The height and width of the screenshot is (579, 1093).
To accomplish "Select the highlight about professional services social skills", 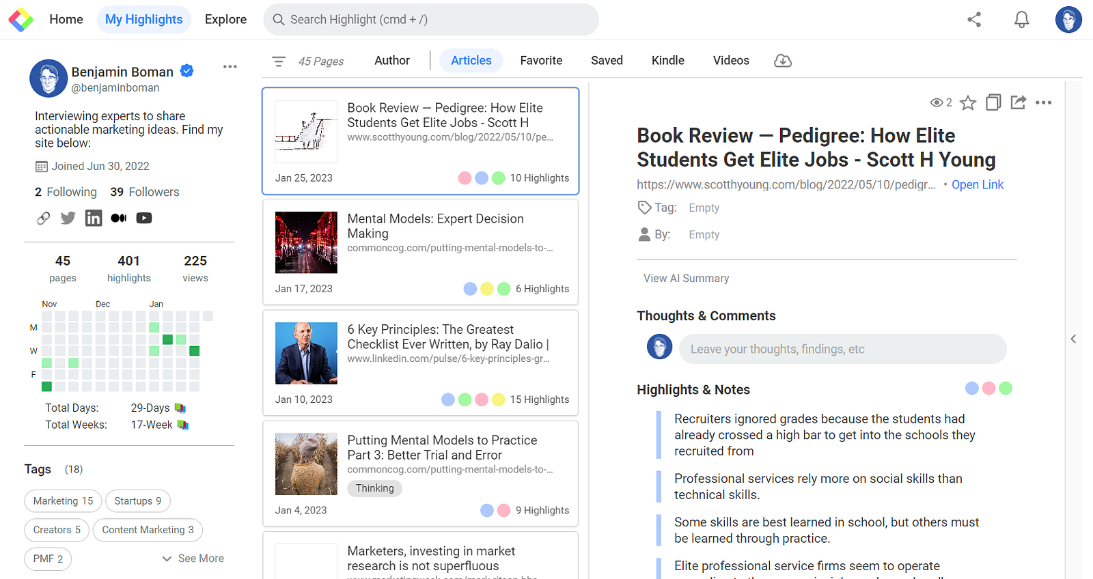I will (818, 487).
